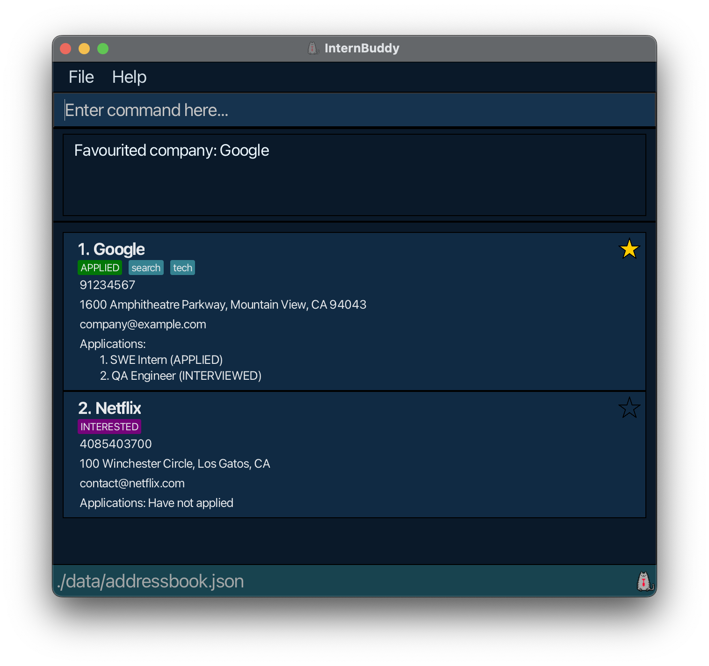Viewport: 709px width, 666px height.
Task: Minimize the window with yellow button
Action: [84, 49]
